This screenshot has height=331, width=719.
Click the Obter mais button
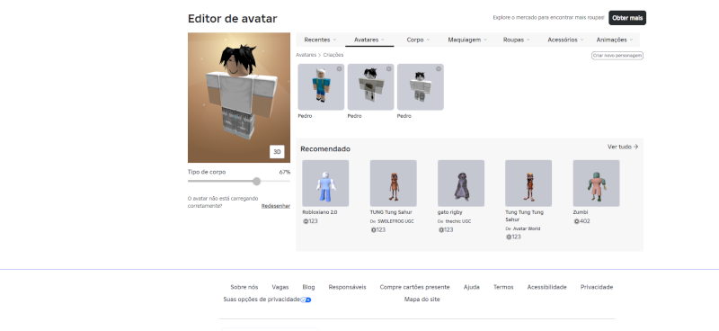tap(627, 18)
